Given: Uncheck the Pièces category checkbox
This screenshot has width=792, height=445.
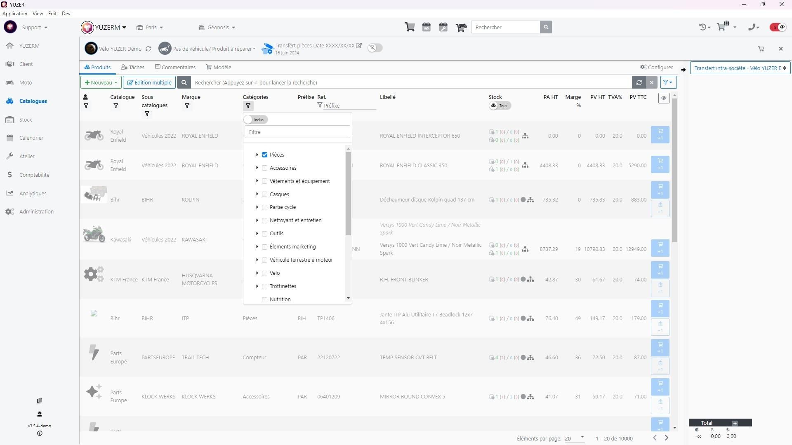Looking at the screenshot, I should click(x=264, y=155).
